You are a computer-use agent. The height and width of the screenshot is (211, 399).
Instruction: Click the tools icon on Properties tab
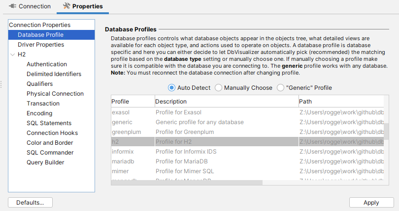[x=67, y=6]
